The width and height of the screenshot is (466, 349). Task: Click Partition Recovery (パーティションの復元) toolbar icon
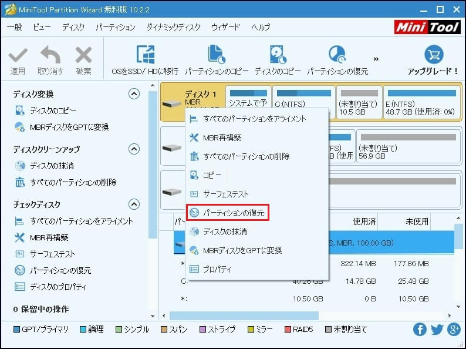click(337, 55)
